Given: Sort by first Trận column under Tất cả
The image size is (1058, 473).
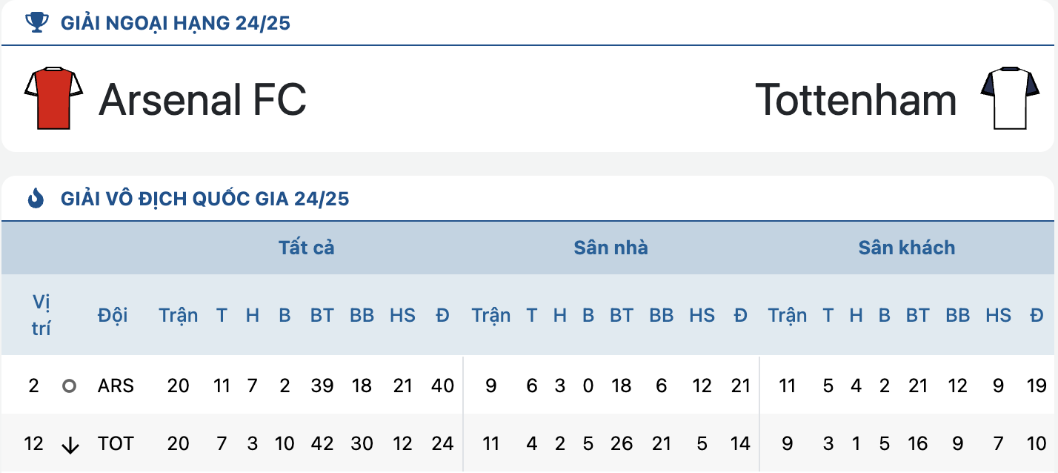Looking at the screenshot, I should [x=179, y=315].
